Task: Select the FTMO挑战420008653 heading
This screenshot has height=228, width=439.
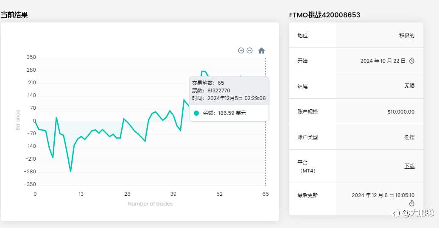Action: coord(324,15)
